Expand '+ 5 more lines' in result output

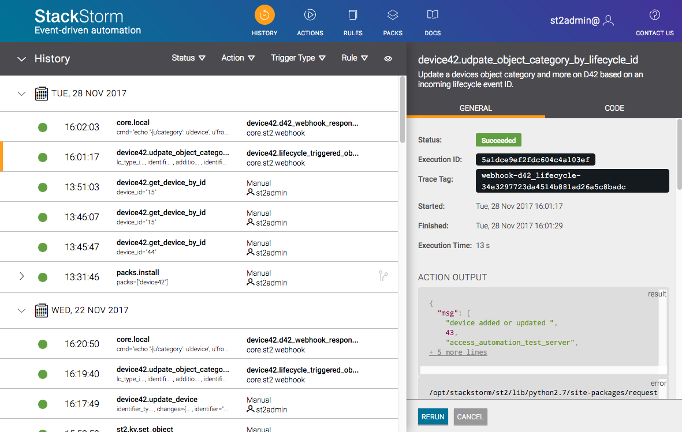[x=458, y=352]
